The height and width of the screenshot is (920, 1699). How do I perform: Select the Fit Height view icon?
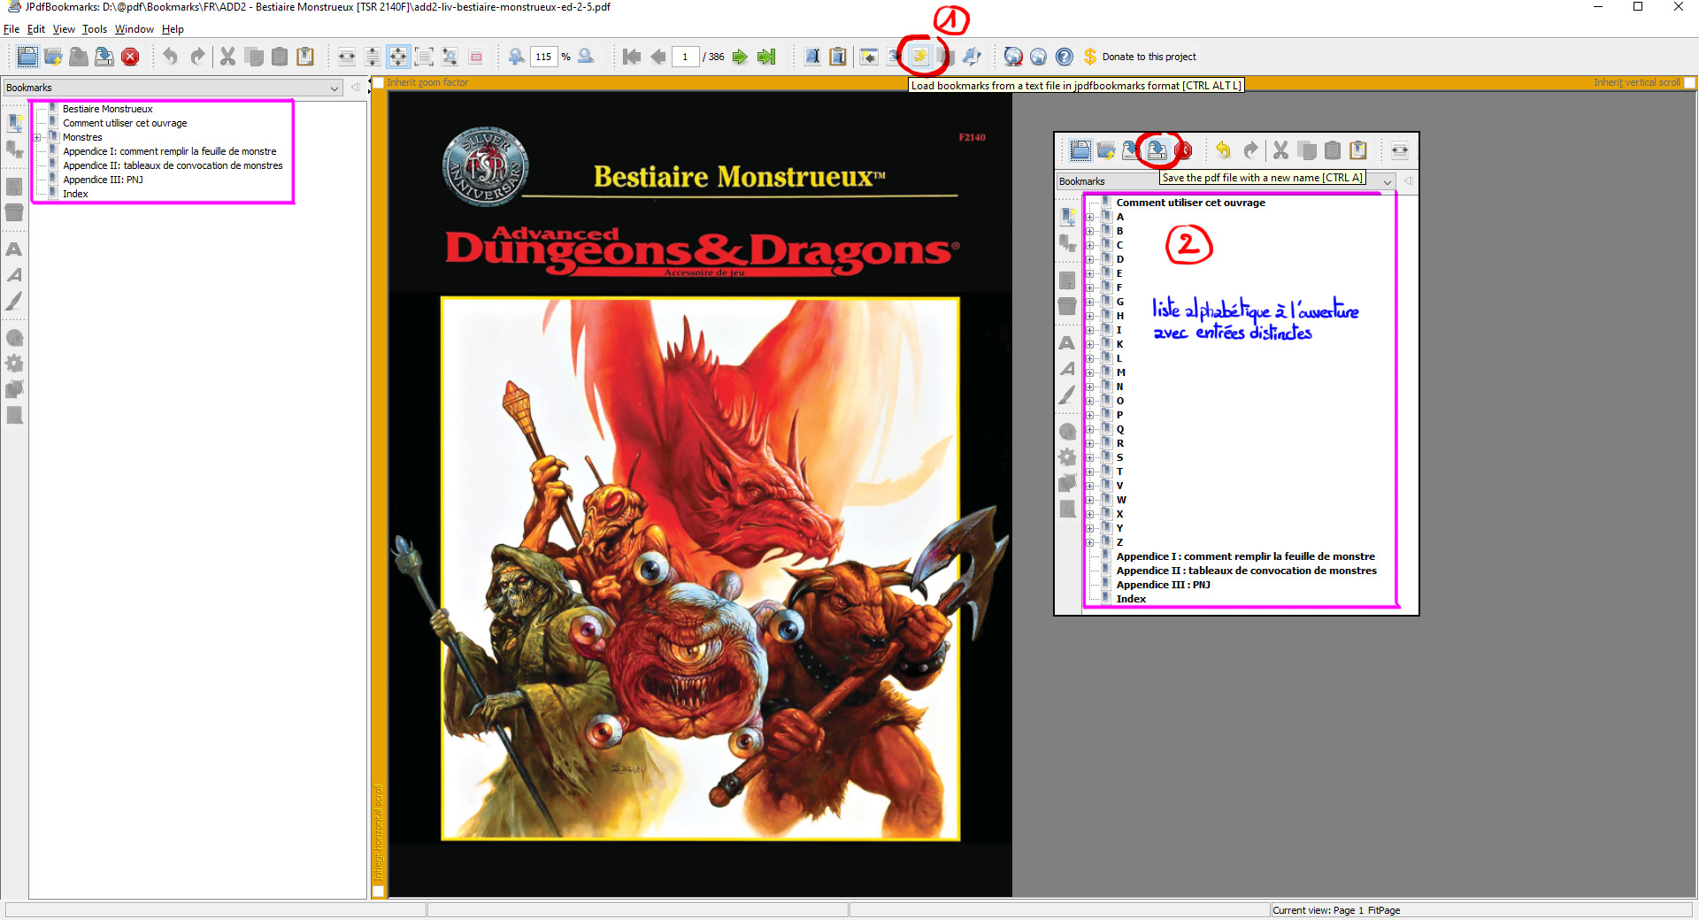pos(373,57)
